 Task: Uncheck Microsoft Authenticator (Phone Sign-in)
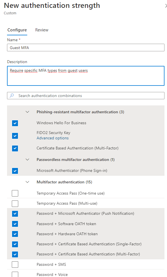[x=15, y=171]
